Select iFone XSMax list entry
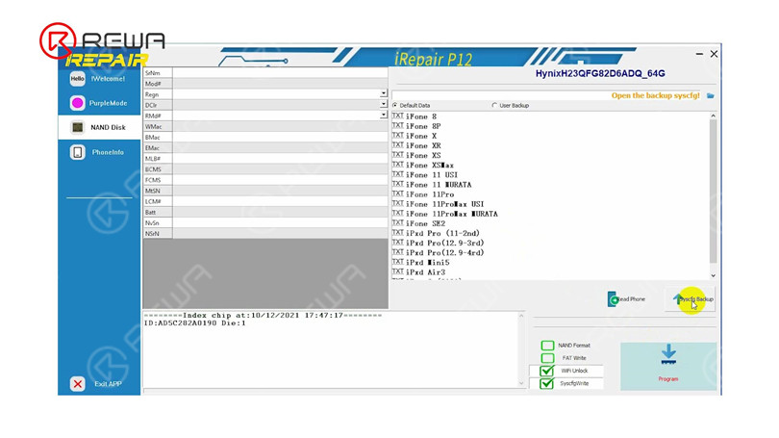This screenshot has height=438, width=779. (430, 165)
